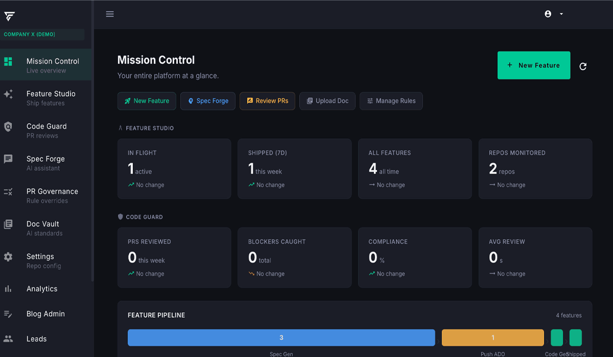Viewport: 613px width, 357px height.
Task: Open Settings Repo config page
Action: pyautogui.click(x=46, y=261)
